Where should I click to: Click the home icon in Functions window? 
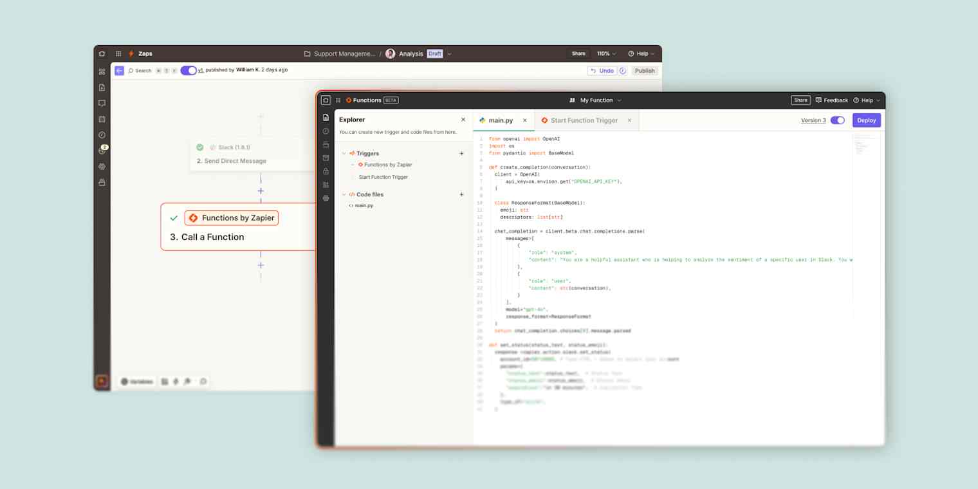(x=326, y=100)
